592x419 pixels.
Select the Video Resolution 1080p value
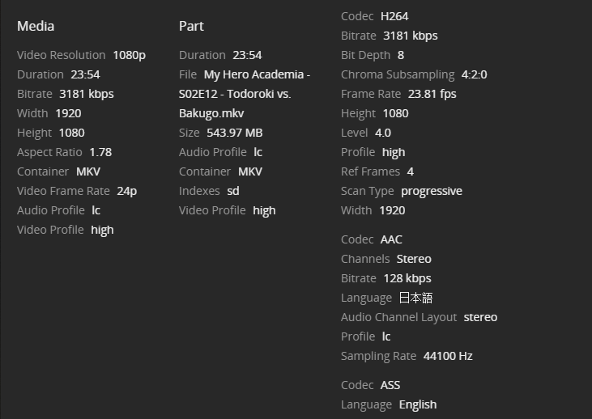point(129,55)
